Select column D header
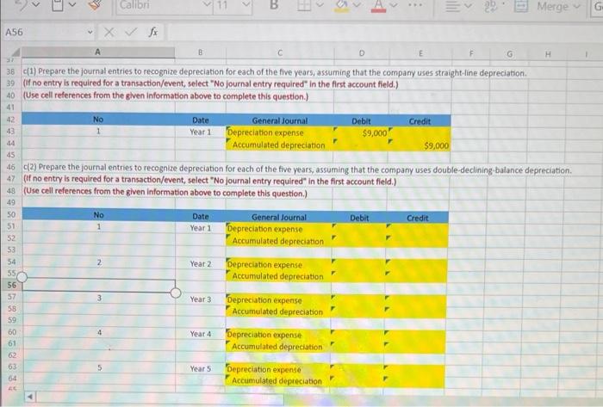 coord(362,53)
